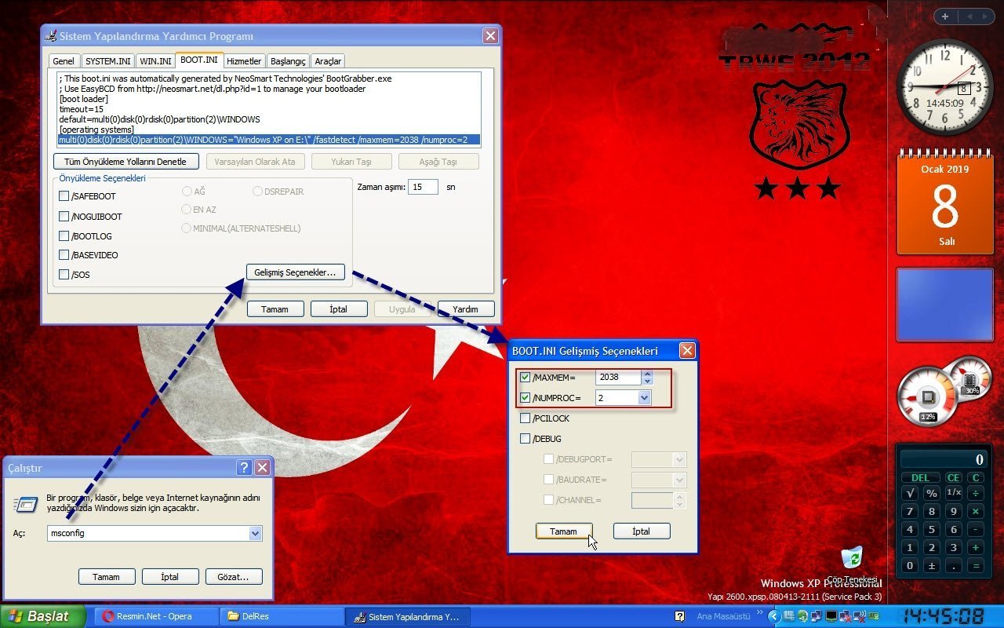Switch to the SYSTEM.INI tab

(108, 61)
